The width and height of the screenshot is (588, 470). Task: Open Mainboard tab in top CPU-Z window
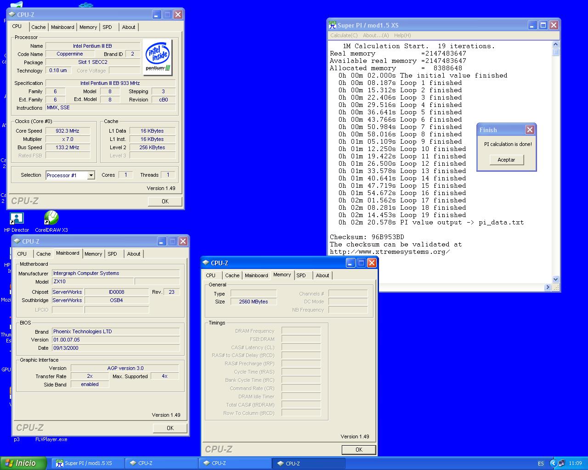(x=62, y=27)
